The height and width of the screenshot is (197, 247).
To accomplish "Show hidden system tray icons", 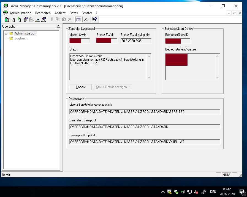I will tap(163, 192).
